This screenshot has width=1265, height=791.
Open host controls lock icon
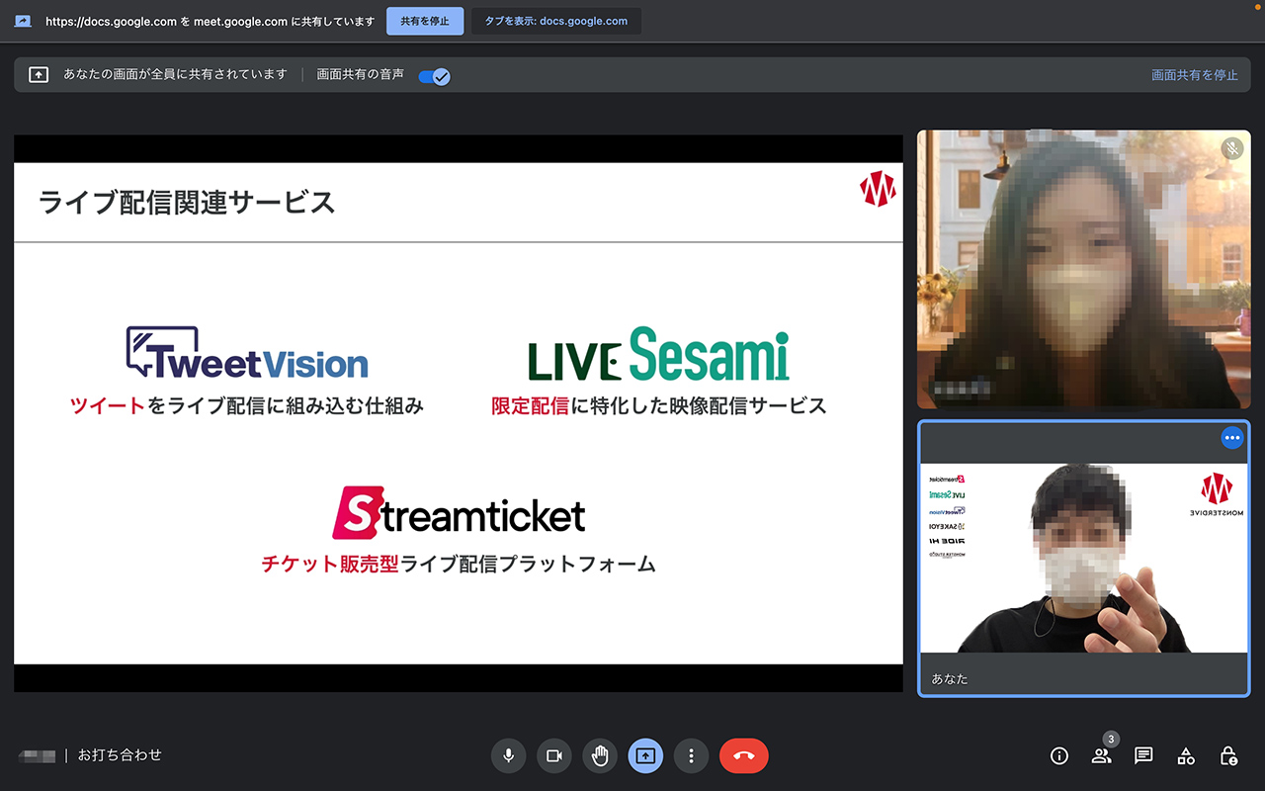tap(1228, 755)
